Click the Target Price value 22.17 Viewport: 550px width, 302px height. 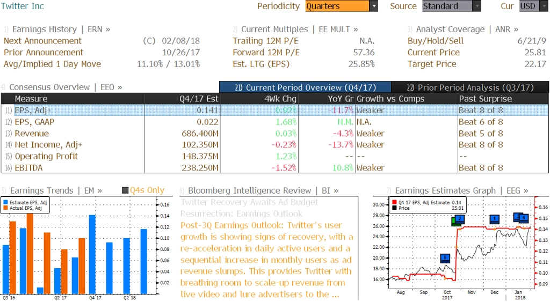pos(535,64)
